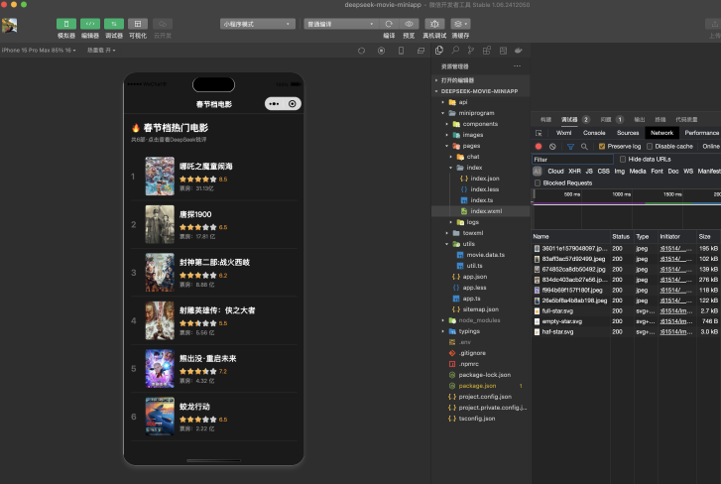This screenshot has height=484, width=721.
Task: Open movie.data.ts in the file tree
Action: (486, 254)
